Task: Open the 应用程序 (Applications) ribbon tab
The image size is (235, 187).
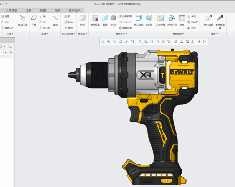Action: (74, 10)
